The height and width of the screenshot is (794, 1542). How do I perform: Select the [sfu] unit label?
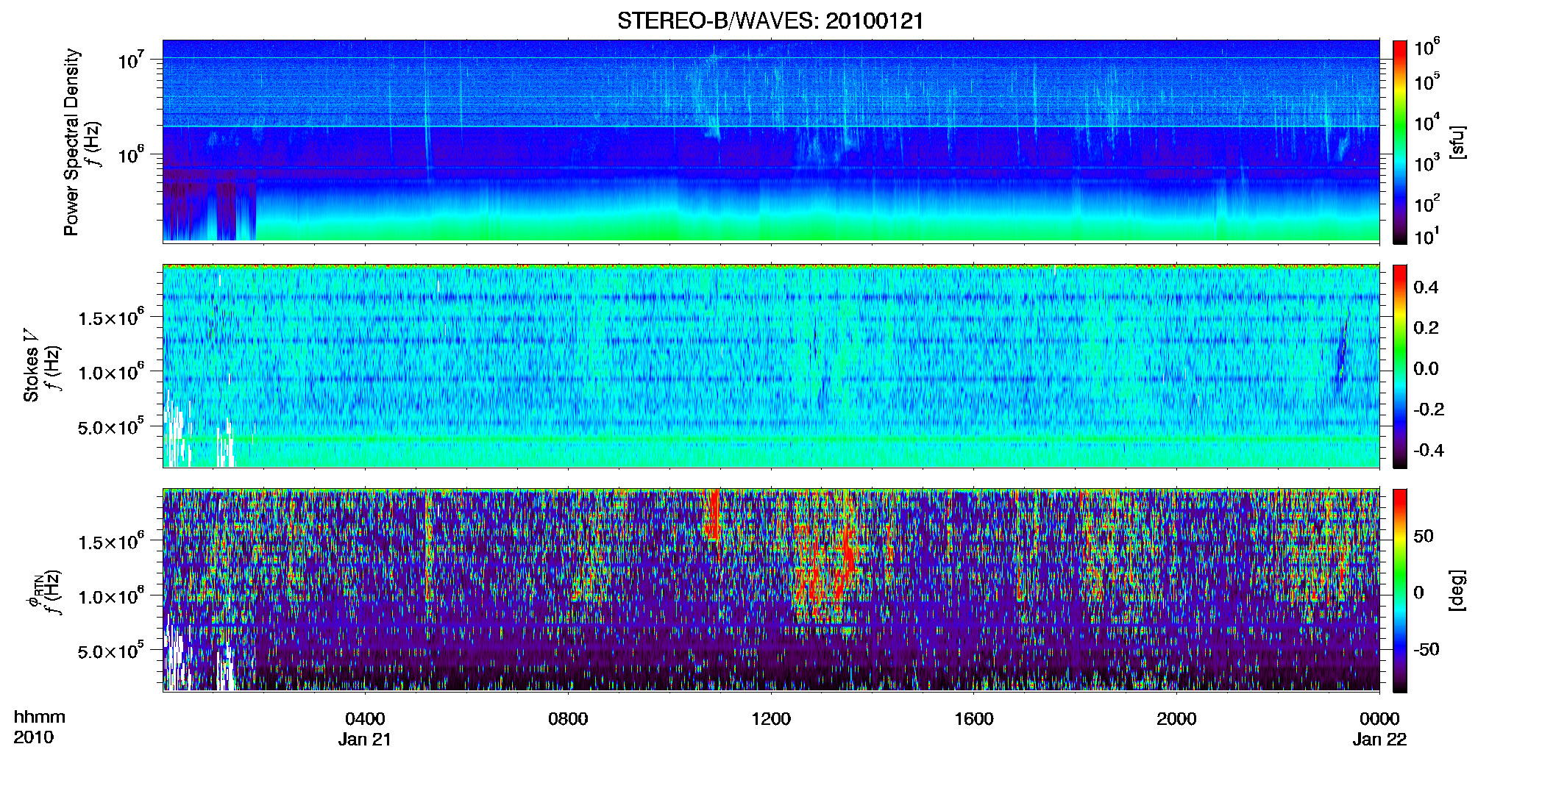click(x=1457, y=142)
